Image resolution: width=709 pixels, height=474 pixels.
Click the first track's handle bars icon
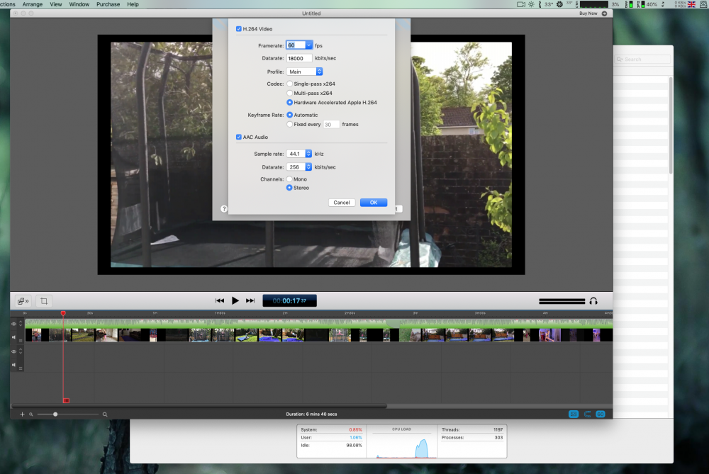(x=21, y=341)
